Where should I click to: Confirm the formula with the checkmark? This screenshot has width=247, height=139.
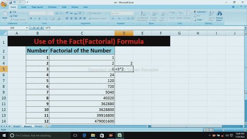[x=38, y=28]
